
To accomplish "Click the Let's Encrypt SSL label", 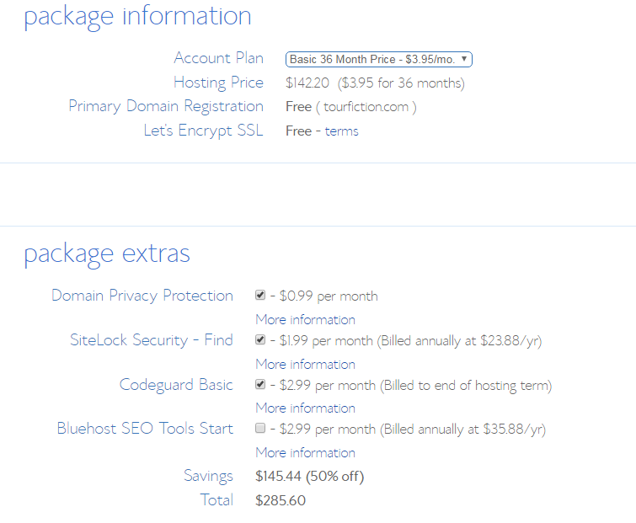I will 203,131.
